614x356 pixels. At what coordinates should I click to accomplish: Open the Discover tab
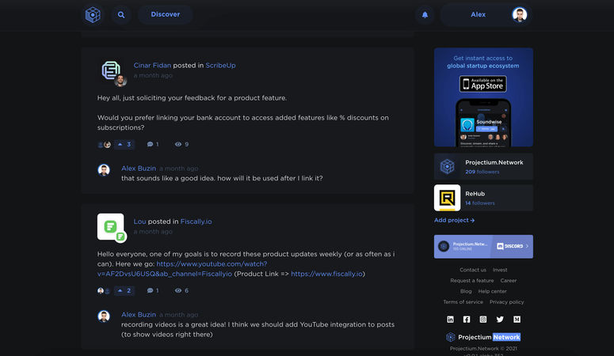pyautogui.click(x=166, y=14)
